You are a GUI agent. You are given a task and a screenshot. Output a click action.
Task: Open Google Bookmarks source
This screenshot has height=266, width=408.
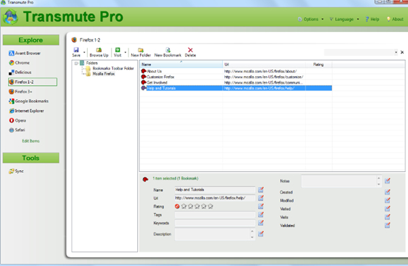pyautogui.click(x=29, y=101)
